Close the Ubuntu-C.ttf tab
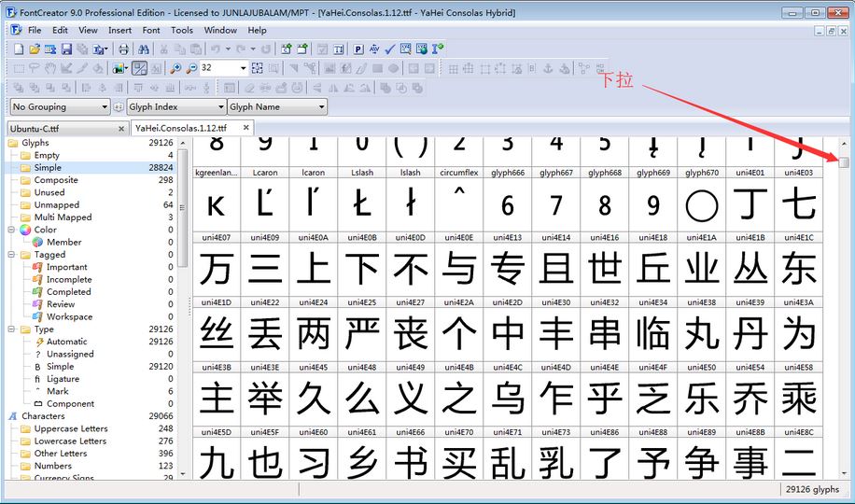This screenshot has height=504, width=855. pos(120,129)
